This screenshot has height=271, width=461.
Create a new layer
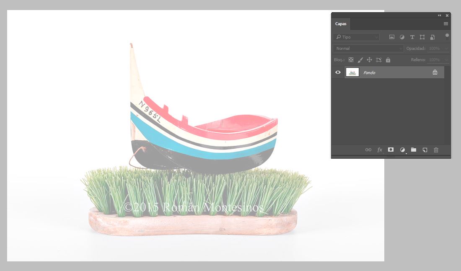pos(425,150)
